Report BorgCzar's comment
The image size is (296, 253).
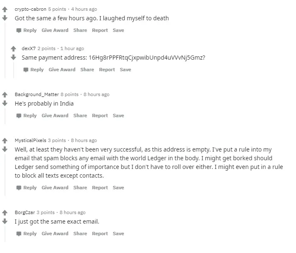100,234
